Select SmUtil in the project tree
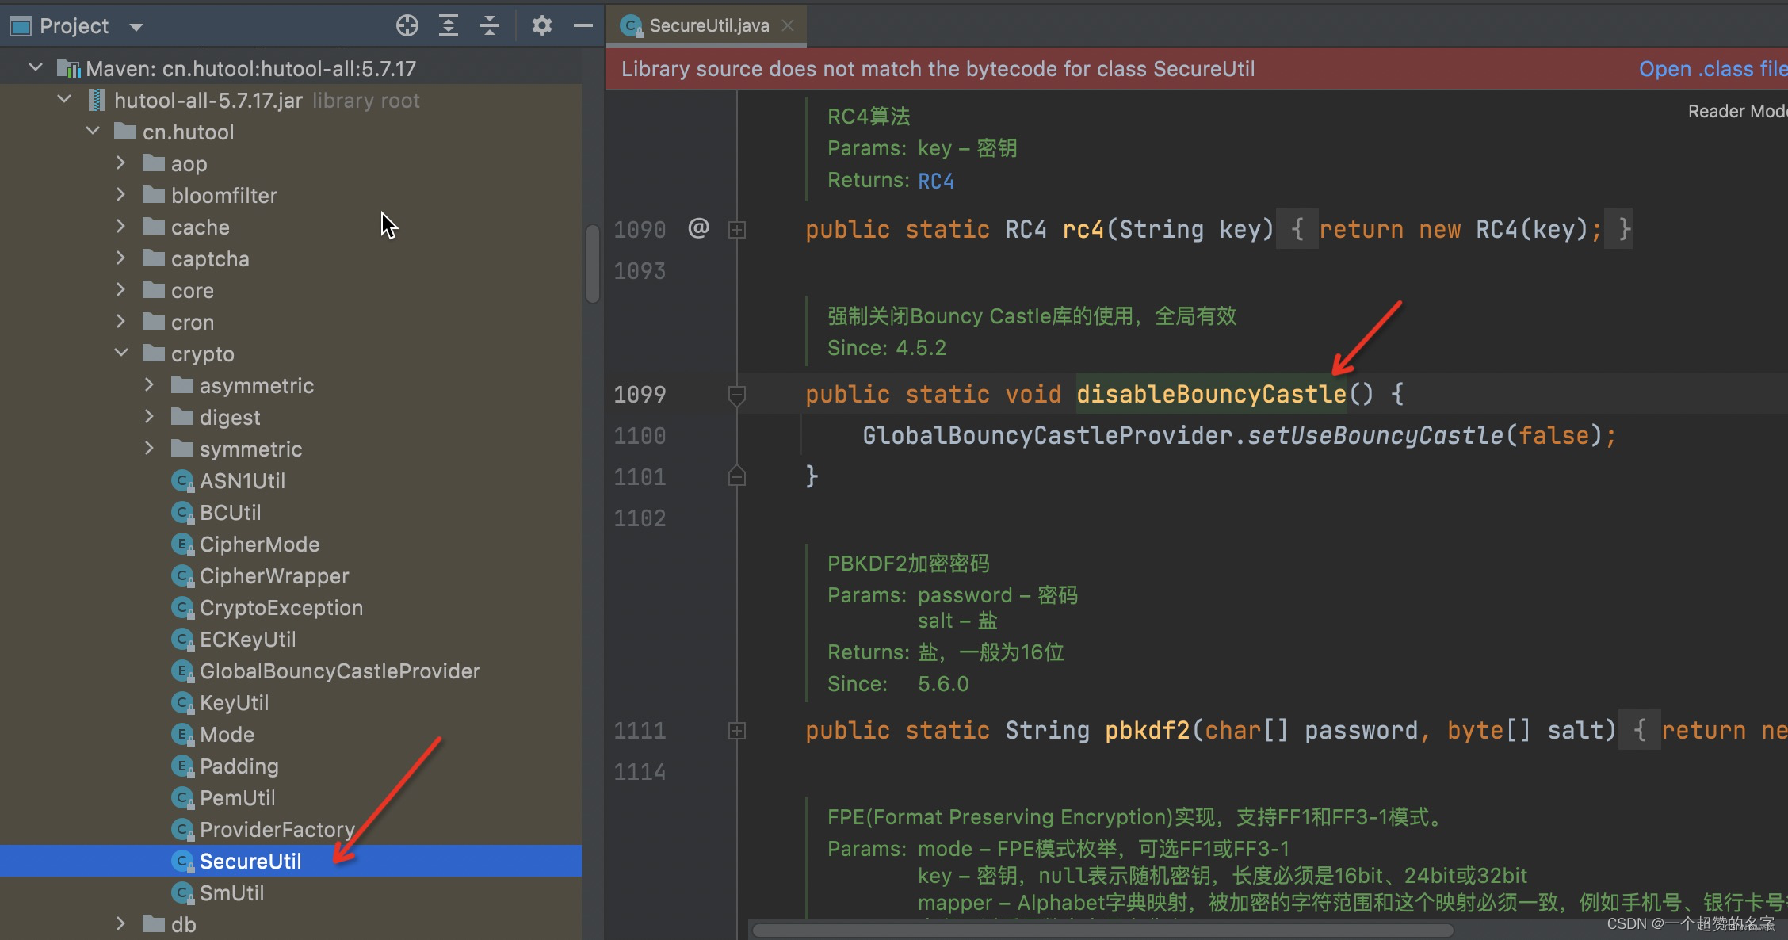Viewport: 1788px width, 940px height. tap(231, 892)
